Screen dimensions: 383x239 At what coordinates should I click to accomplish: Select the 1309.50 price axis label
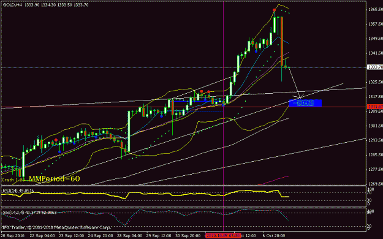[x=376, y=111]
